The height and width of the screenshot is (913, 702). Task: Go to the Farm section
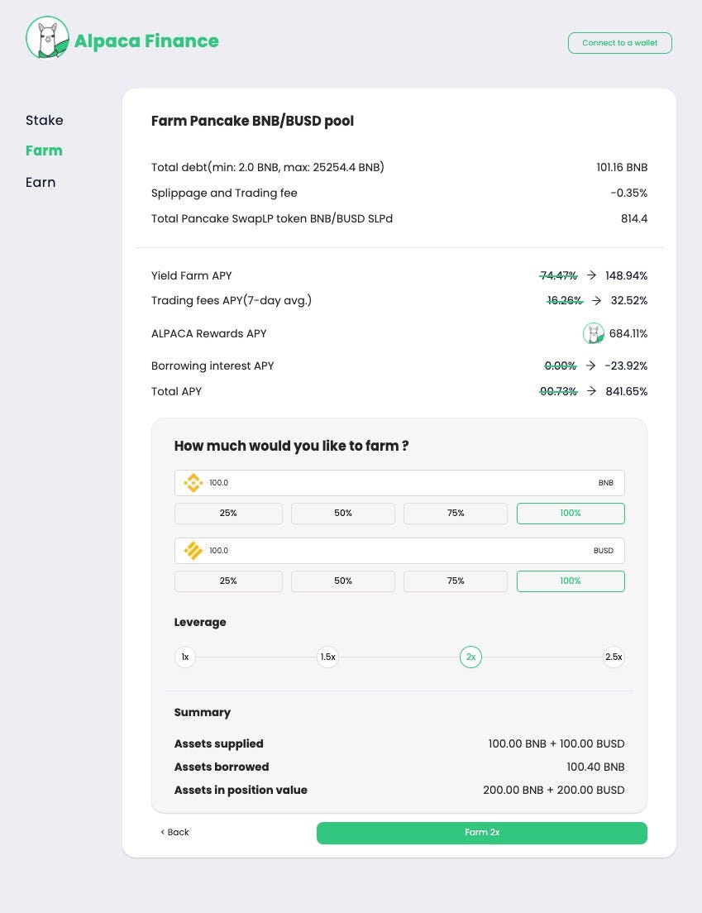tap(45, 151)
